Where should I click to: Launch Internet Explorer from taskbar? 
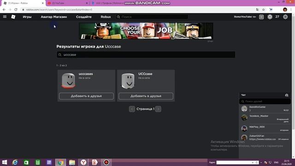(15, 162)
